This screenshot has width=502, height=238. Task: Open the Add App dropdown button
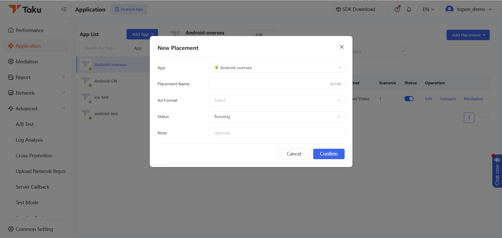(142, 34)
